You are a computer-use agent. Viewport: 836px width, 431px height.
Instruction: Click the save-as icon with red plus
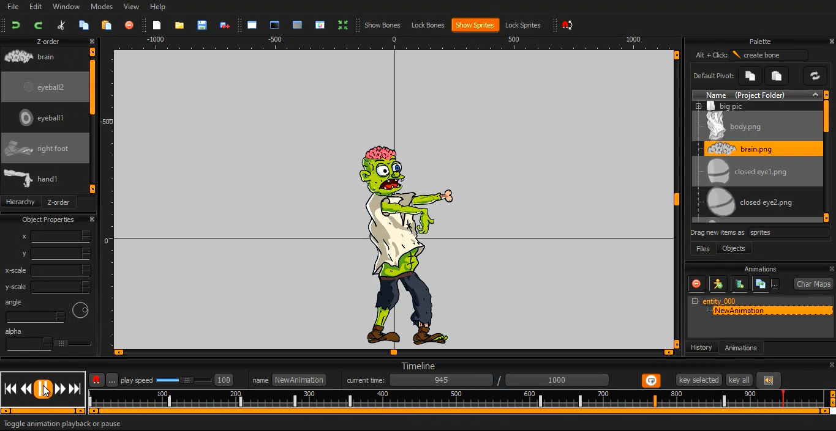pos(225,25)
